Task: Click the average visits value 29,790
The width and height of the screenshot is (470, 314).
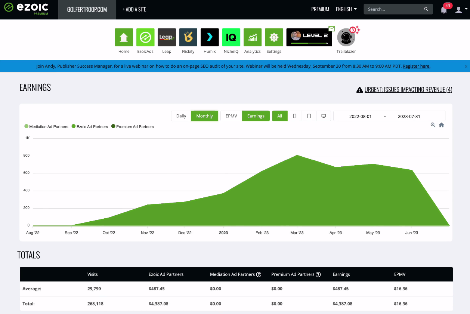Action: point(94,289)
